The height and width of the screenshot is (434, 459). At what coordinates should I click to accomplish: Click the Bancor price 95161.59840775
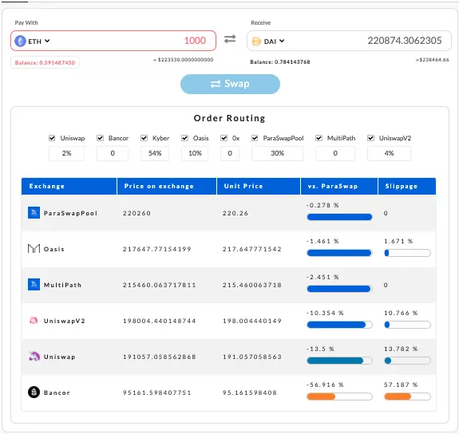coord(157,393)
